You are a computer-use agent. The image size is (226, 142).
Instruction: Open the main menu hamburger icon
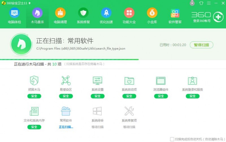(209, 3)
